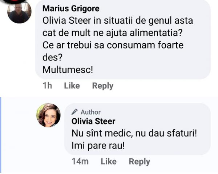Like Marius Grigore's comment
This screenshot has height=174, width=218.
coord(72,86)
